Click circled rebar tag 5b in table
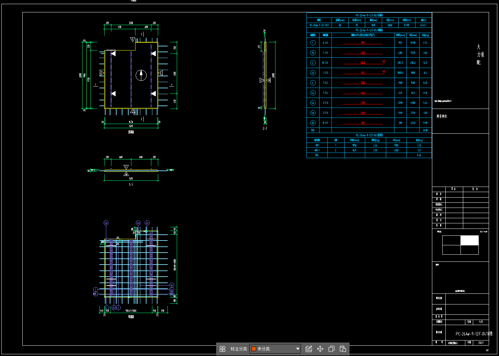 tap(313, 113)
